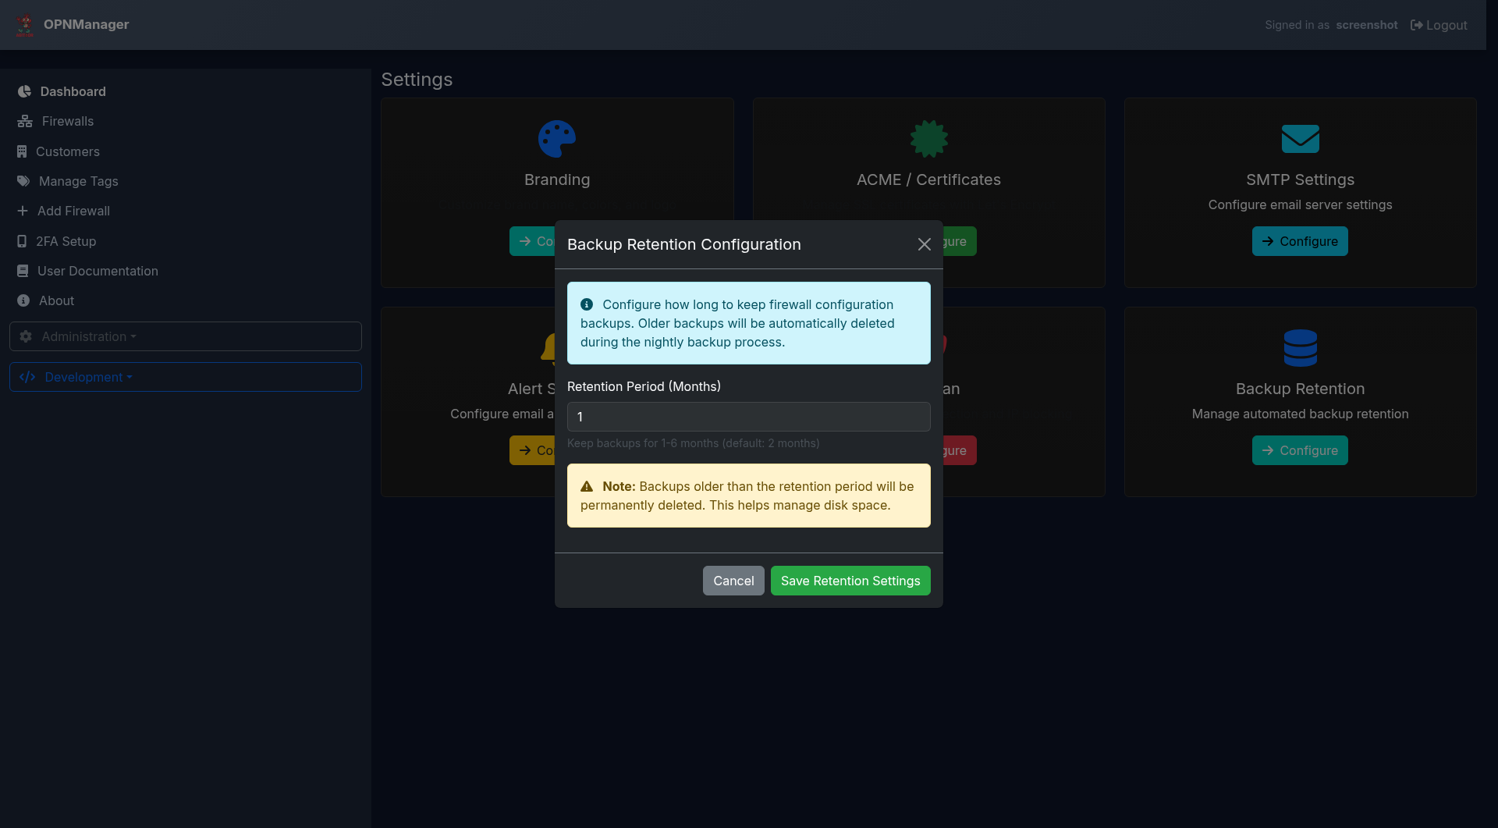Click the Branding palette icon
The image size is (1498, 828).
[556, 139]
